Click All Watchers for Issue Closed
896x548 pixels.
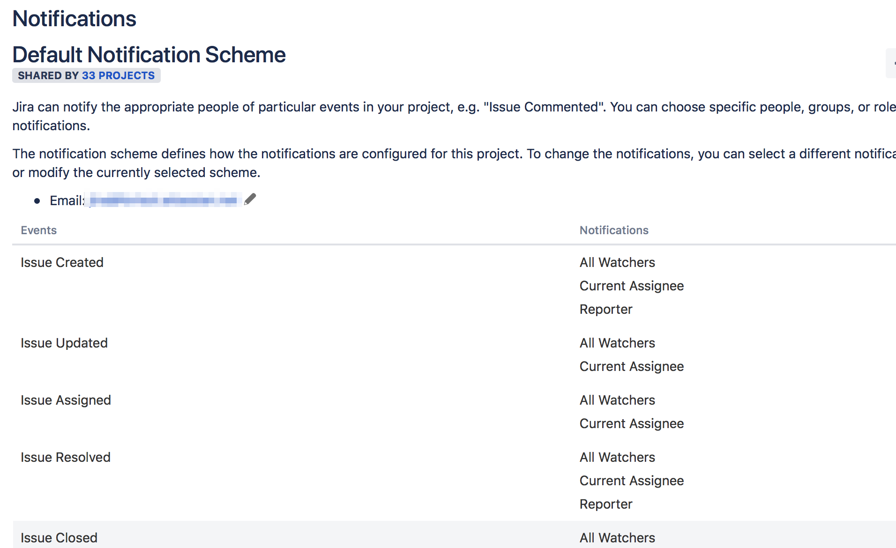[x=617, y=538]
